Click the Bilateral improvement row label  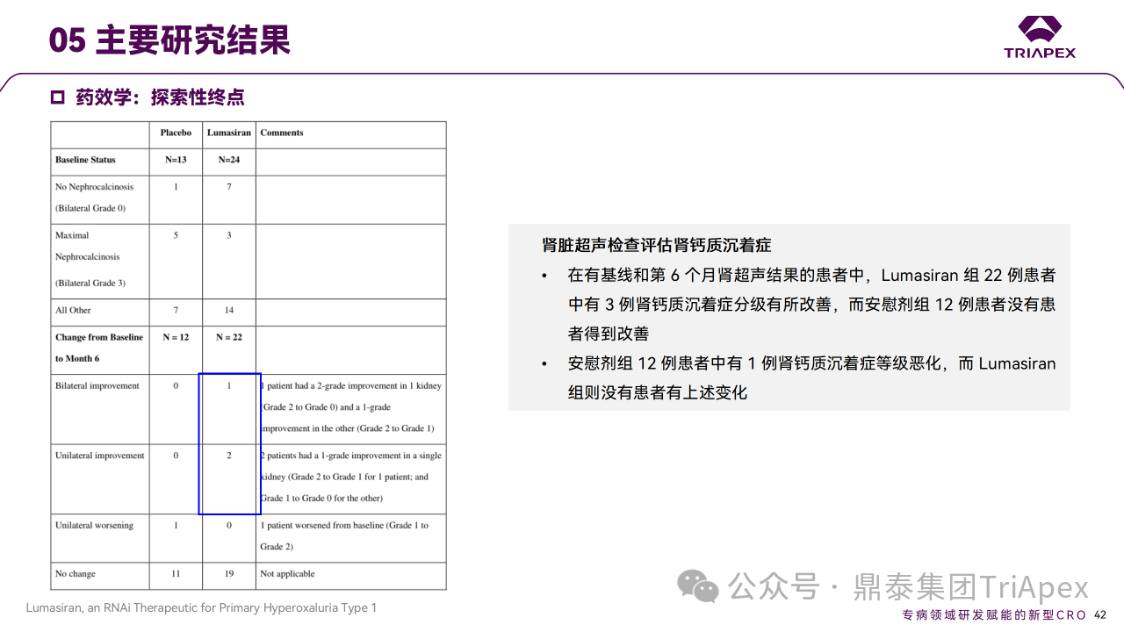click(97, 386)
